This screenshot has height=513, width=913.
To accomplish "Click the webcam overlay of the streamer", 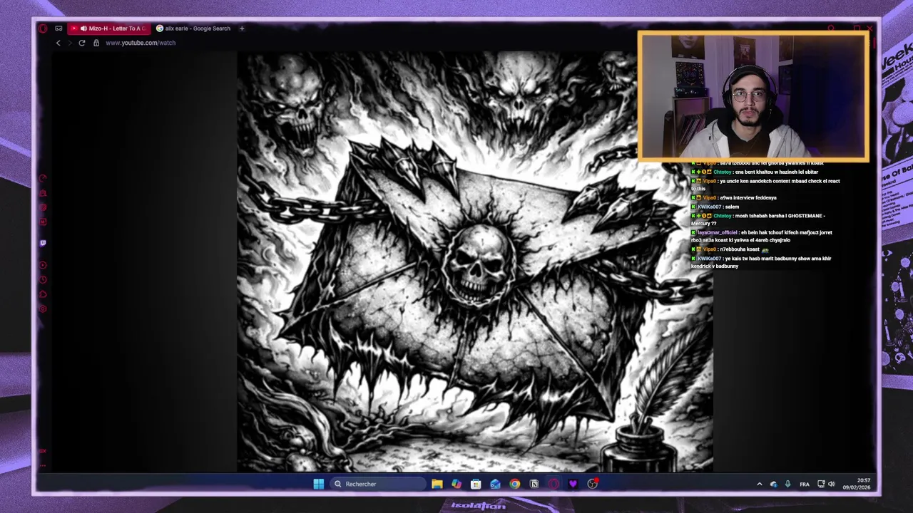I will [x=753, y=96].
